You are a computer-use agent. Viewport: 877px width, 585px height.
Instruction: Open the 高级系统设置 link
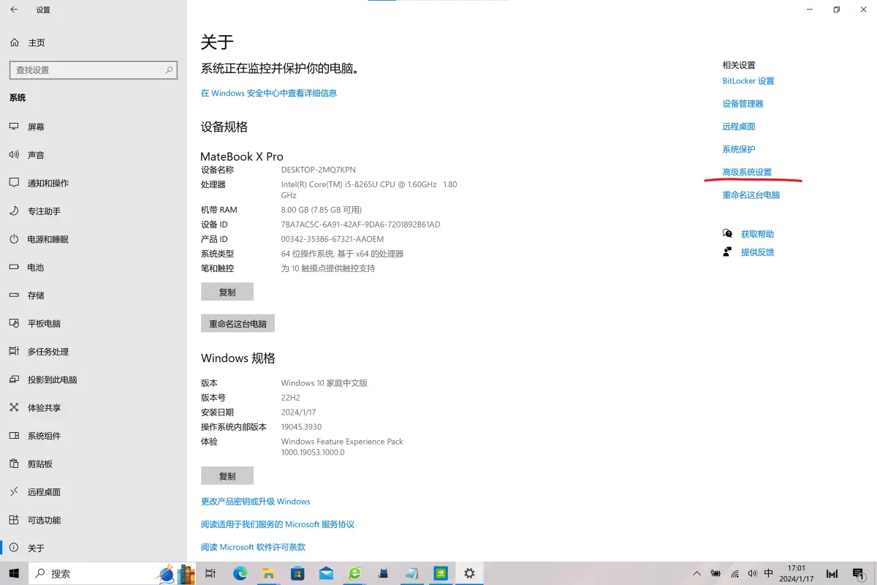point(747,173)
